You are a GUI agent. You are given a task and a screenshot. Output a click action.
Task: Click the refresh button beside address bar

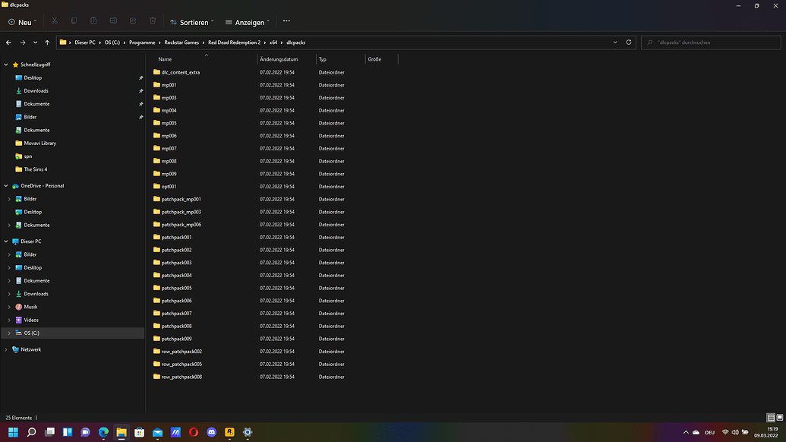[629, 43]
